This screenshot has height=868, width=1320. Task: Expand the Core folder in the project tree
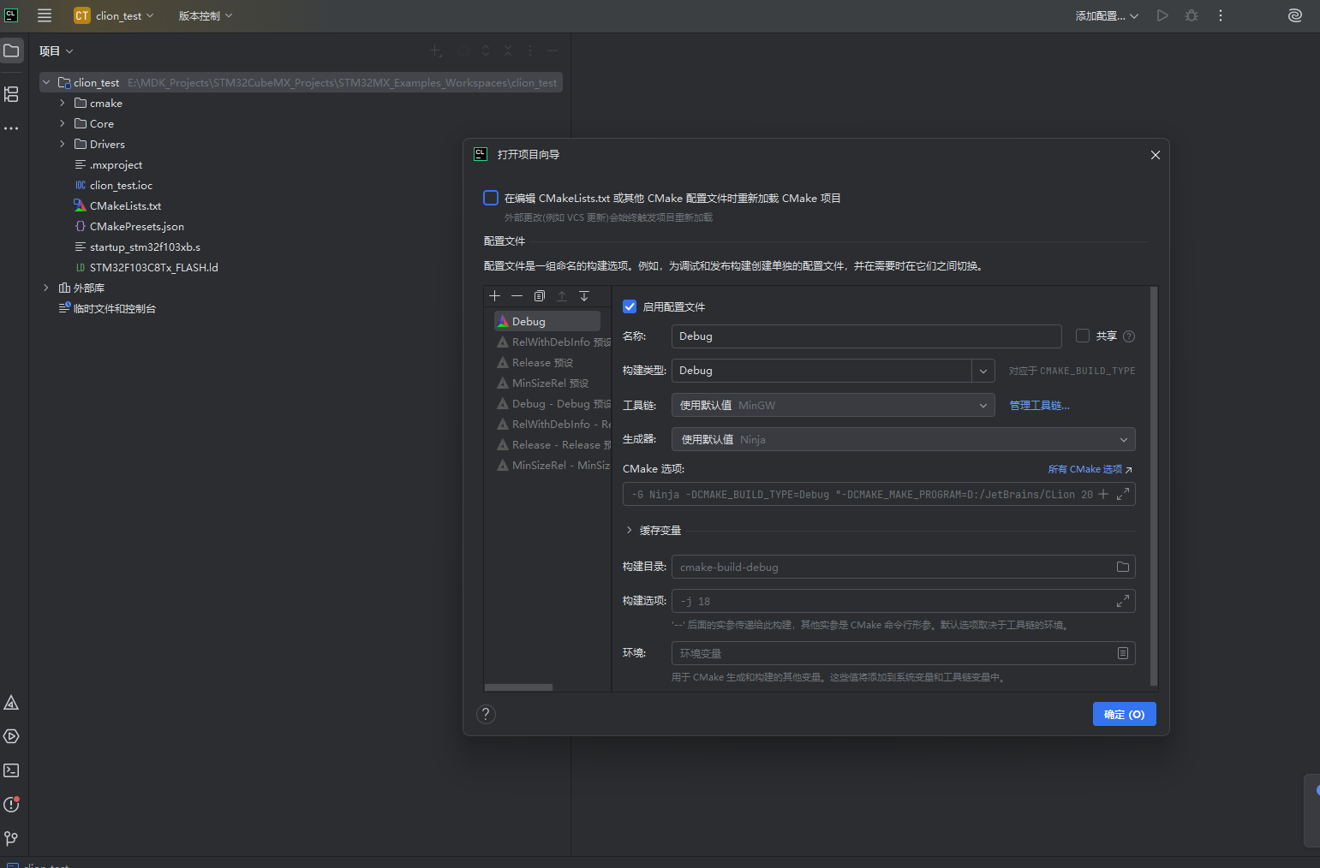click(x=62, y=123)
